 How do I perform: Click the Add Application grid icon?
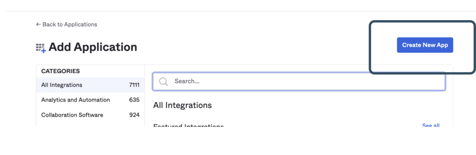pyautogui.click(x=40, y=47)
